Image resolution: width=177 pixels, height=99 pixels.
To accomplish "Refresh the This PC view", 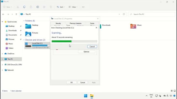I will click(x=124, y=14).
